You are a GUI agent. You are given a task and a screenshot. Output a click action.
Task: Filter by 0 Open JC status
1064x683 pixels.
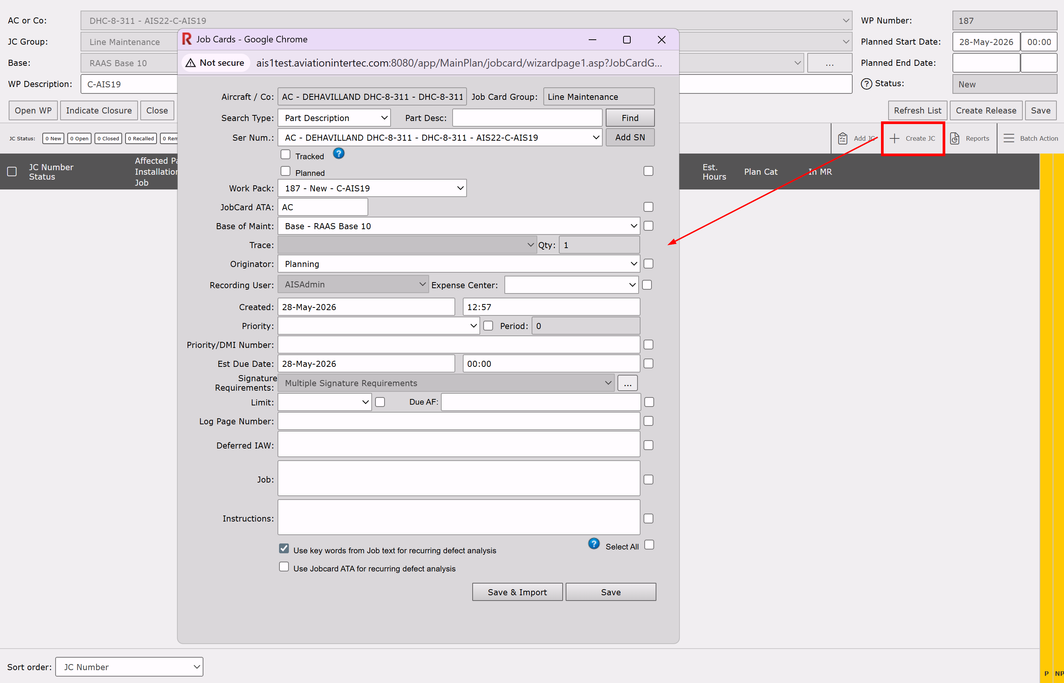pos(79,138)
